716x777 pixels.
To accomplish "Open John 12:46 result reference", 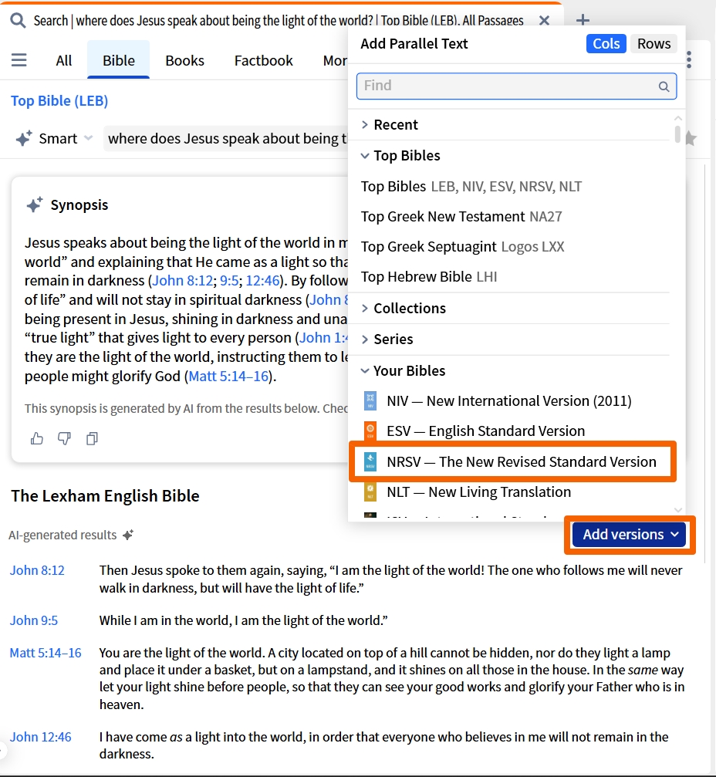I will tap(41, 737).
